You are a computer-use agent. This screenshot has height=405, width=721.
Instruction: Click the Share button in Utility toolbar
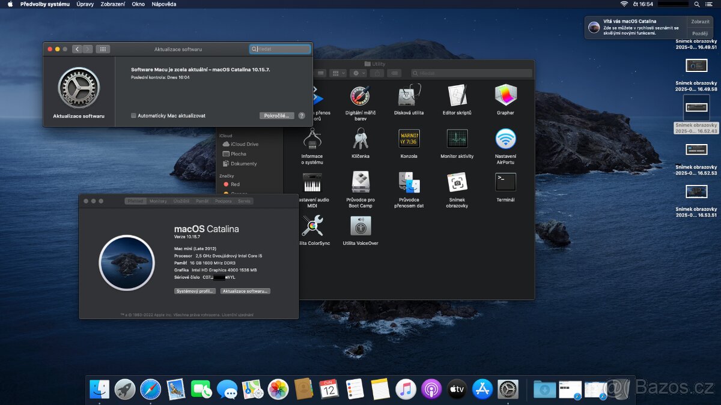(377, 73)
